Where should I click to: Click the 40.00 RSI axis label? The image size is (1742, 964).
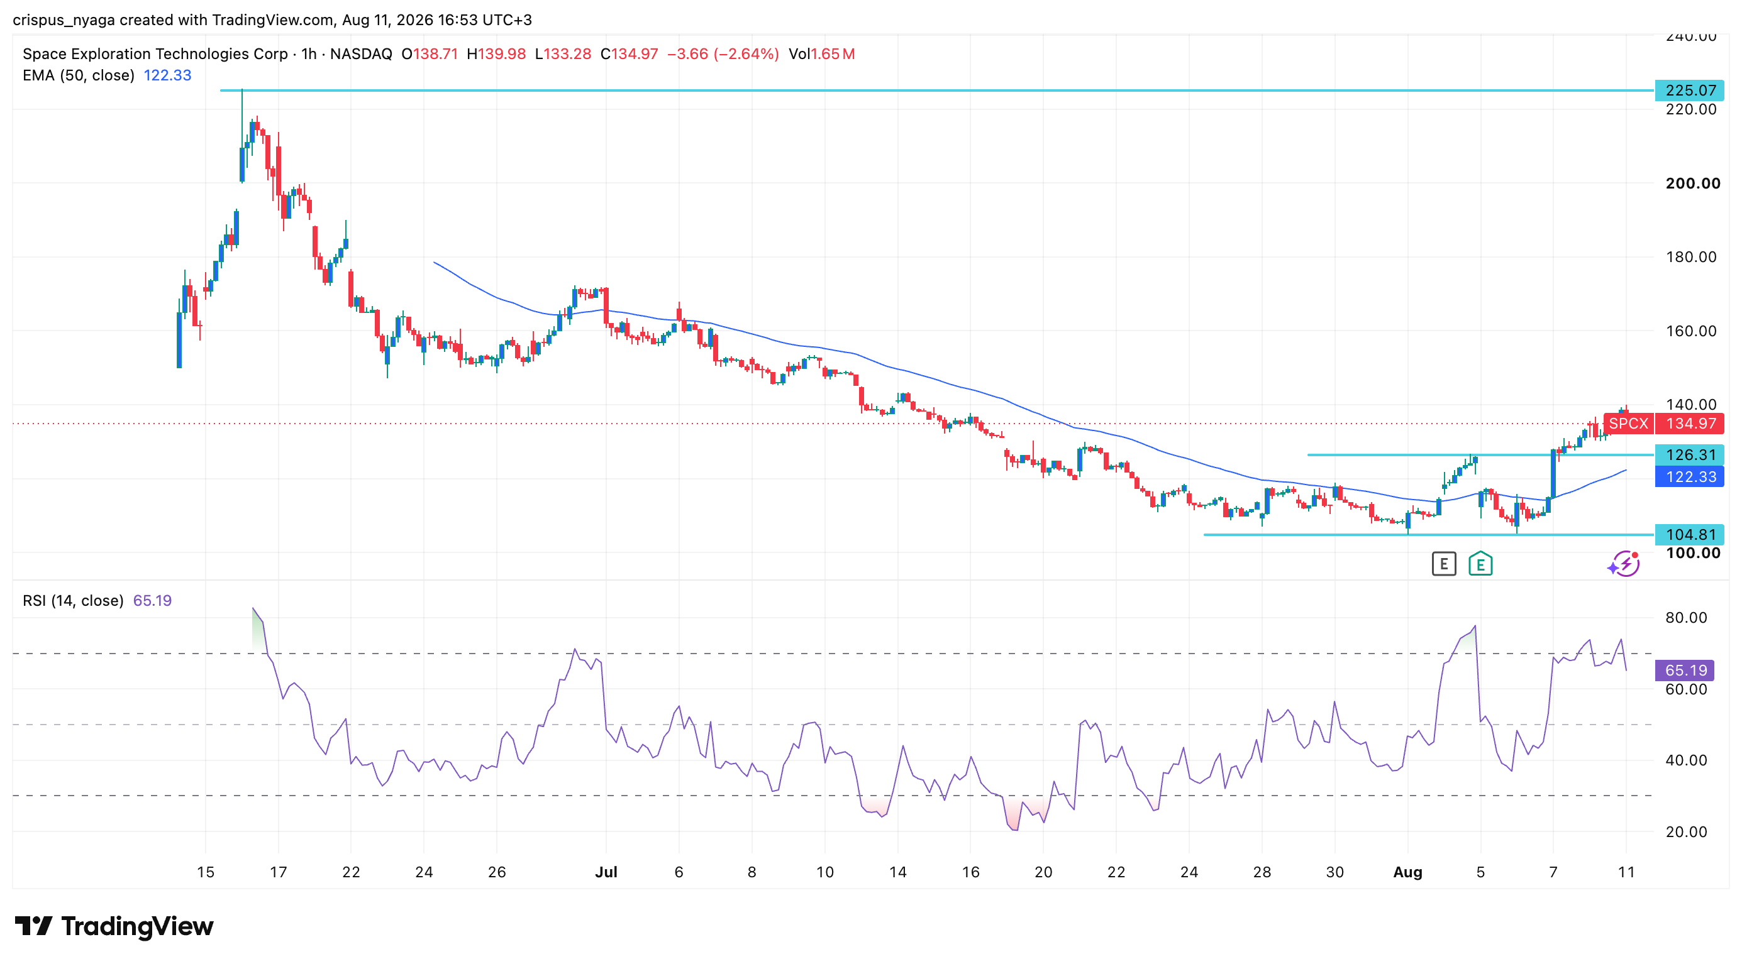click(x=1686, y=760)
